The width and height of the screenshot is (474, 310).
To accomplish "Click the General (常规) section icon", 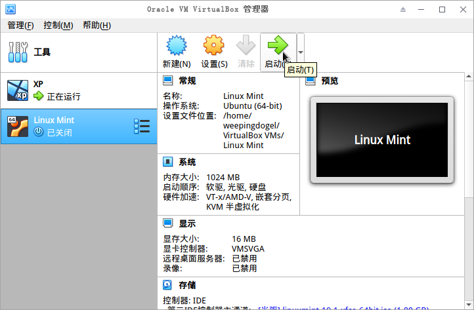I will 168,81.
